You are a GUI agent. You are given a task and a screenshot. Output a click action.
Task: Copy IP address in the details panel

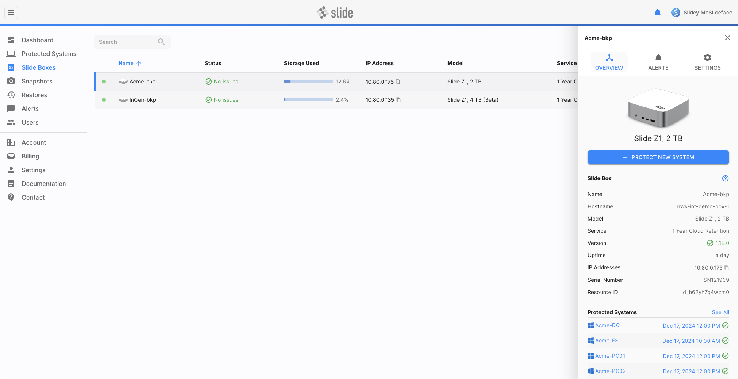tap(727, 268)
